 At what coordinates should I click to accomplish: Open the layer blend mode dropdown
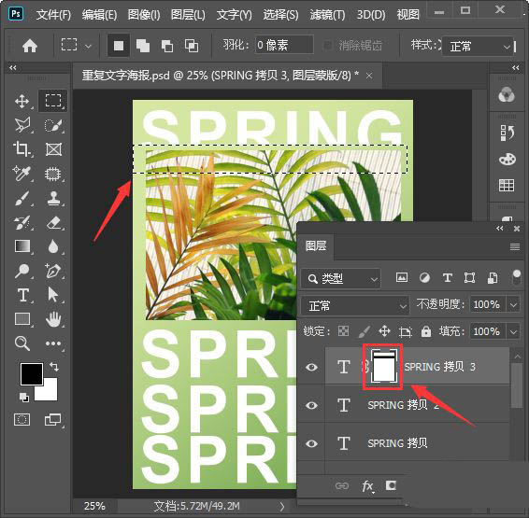click(x=354, y=305)
